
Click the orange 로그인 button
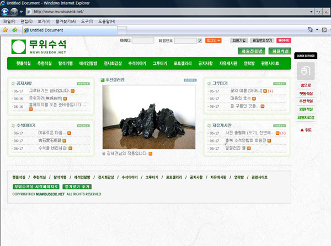coord(213,40)
